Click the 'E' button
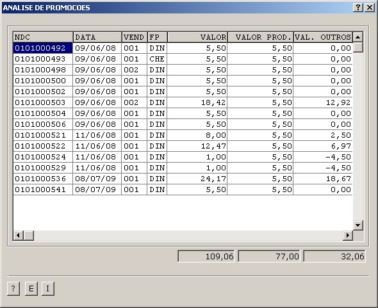The image size is (378, 308). click(x=31, y=289)
